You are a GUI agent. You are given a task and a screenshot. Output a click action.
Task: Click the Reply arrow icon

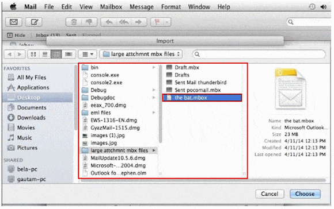tap(109, 22)
